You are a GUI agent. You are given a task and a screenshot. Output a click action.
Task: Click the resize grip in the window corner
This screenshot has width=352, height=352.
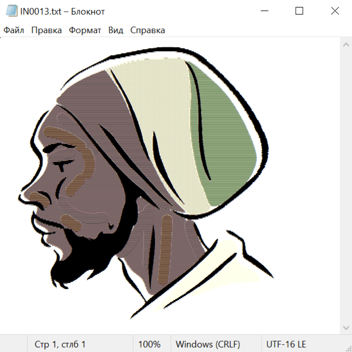[x=348, y=348]
